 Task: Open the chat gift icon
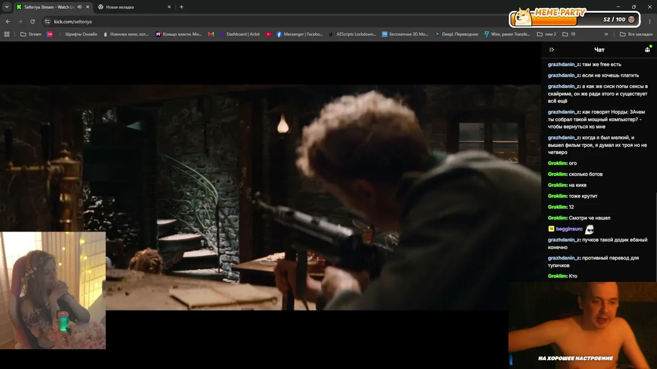(648, 49)
